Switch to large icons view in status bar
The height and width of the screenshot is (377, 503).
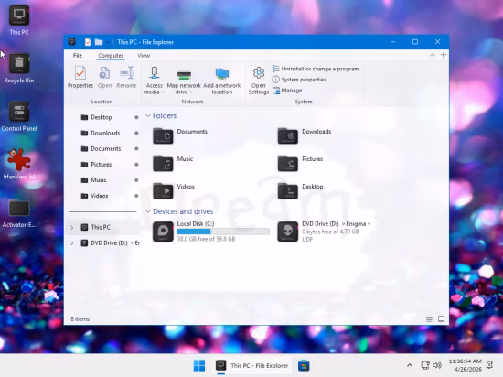click(x=441, y=318)
